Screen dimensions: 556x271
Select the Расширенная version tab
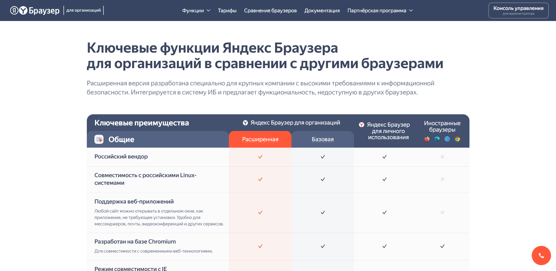pyautogui.click(x=260, y=139)
